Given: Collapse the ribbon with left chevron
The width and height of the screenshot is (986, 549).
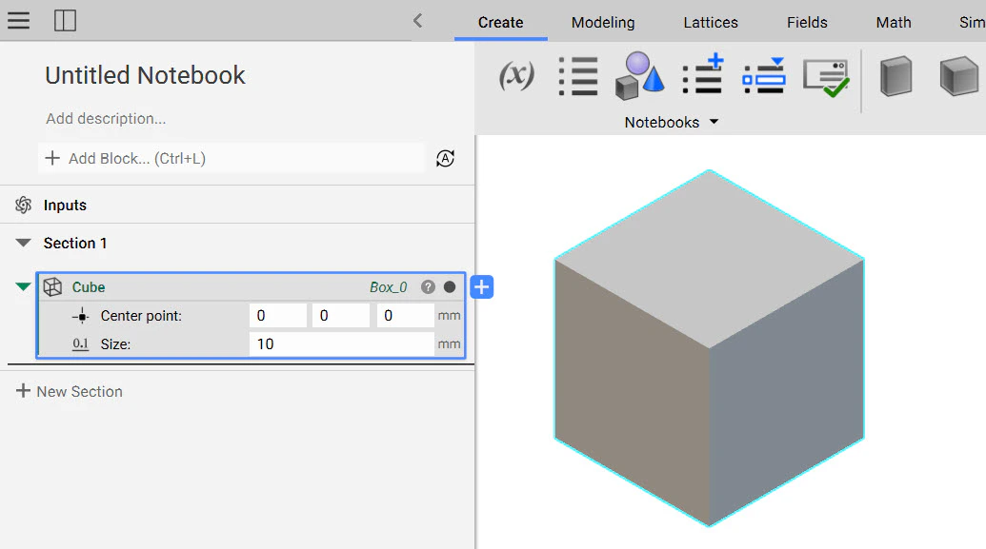Looking at the screenshot, I should click(x=417, y=21).
